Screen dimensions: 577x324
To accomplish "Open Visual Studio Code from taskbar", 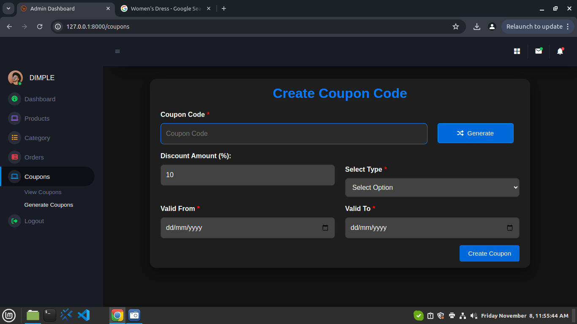I will point(84,315).
